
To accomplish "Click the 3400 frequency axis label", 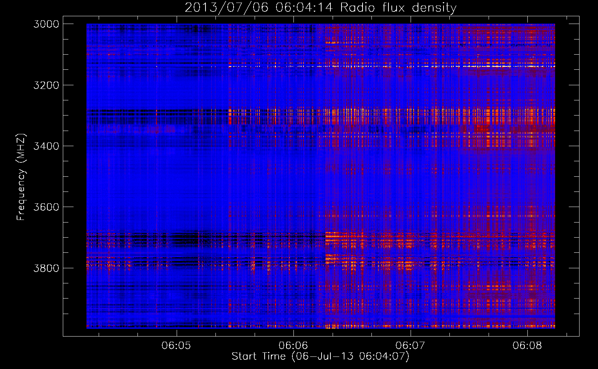I will click(x=46, y=146).
